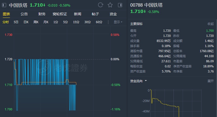The height and width of the screenshot is (117, 217).
Task: Toggle the left sidebar panel icon
Action: 4,5
